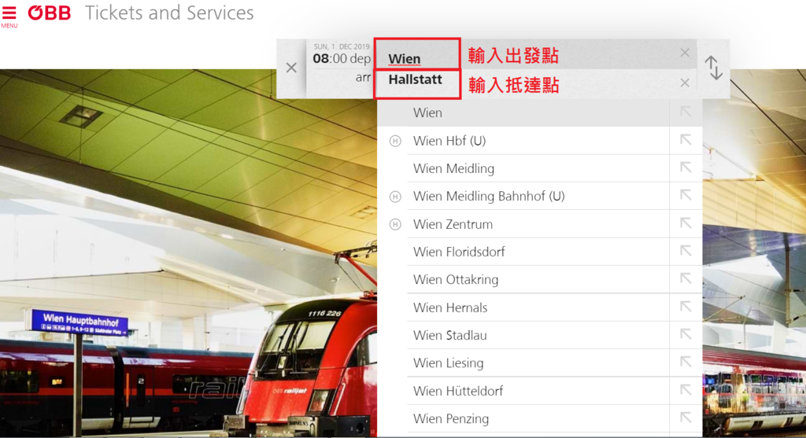Pick Wien Ottakring from the list

click(538, 279)
